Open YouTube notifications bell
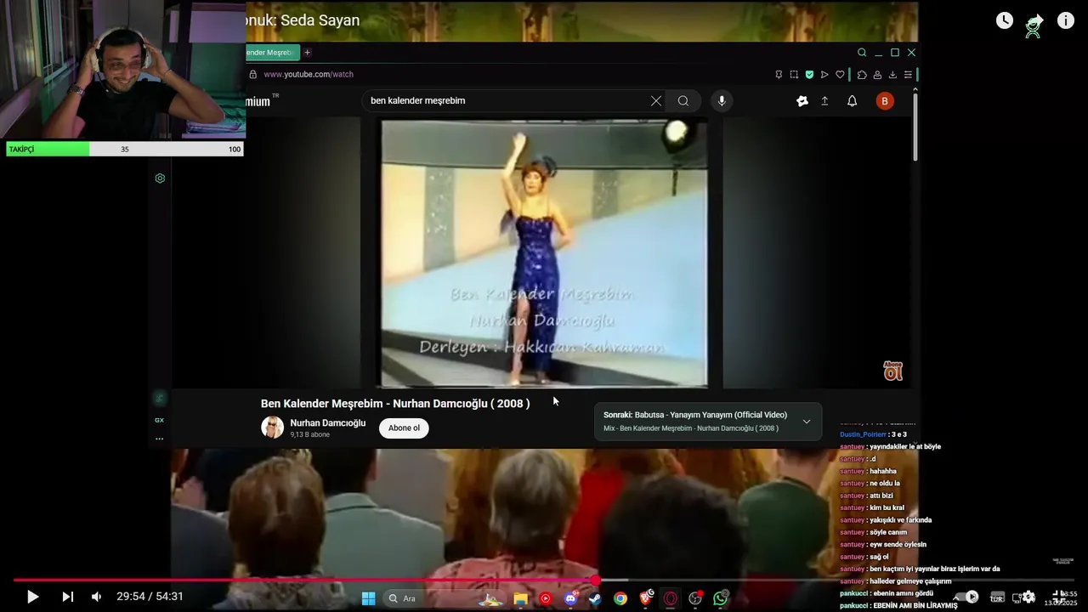This screenshot has width=1088, height=612. (852, 101)
